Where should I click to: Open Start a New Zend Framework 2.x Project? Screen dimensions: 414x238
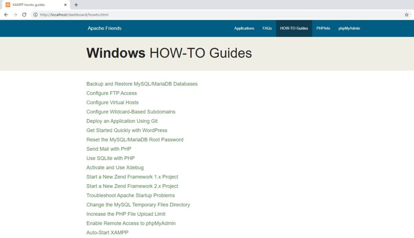(x=132, y=186)
